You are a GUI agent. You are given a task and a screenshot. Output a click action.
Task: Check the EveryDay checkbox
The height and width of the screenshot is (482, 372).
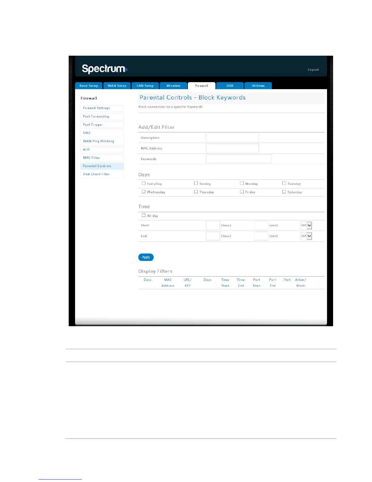pos(144,183)
